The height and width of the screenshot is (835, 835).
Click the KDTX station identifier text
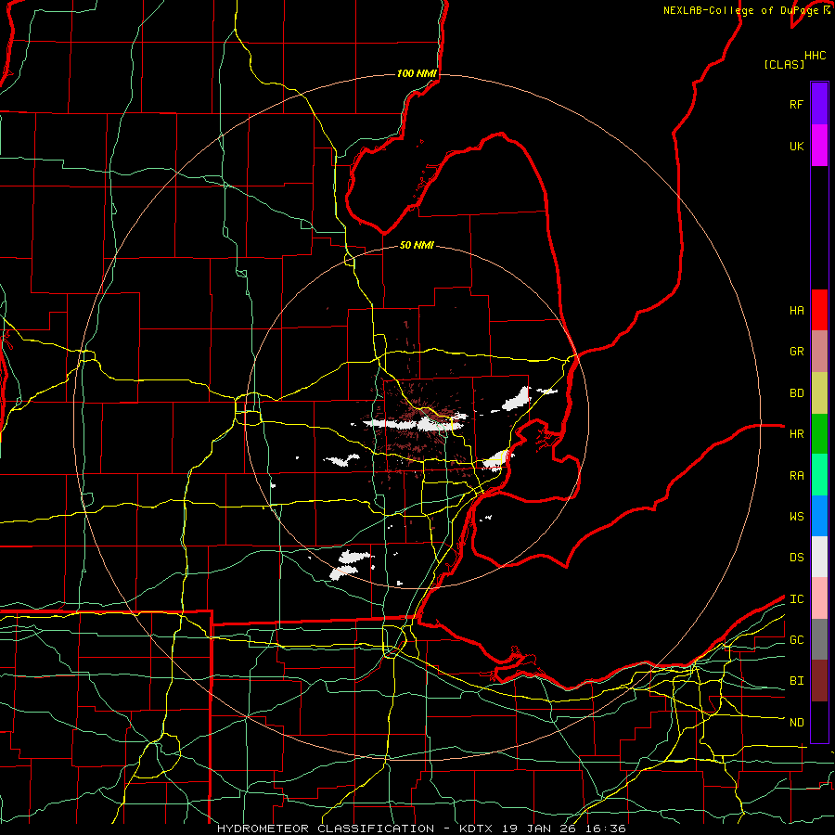click(477, 829)
